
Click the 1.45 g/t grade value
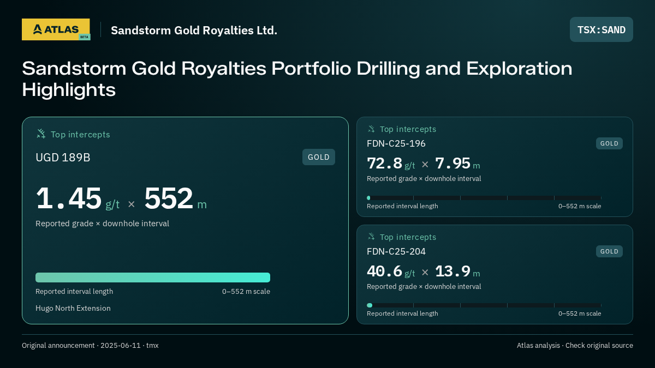[x=78, y=198]
